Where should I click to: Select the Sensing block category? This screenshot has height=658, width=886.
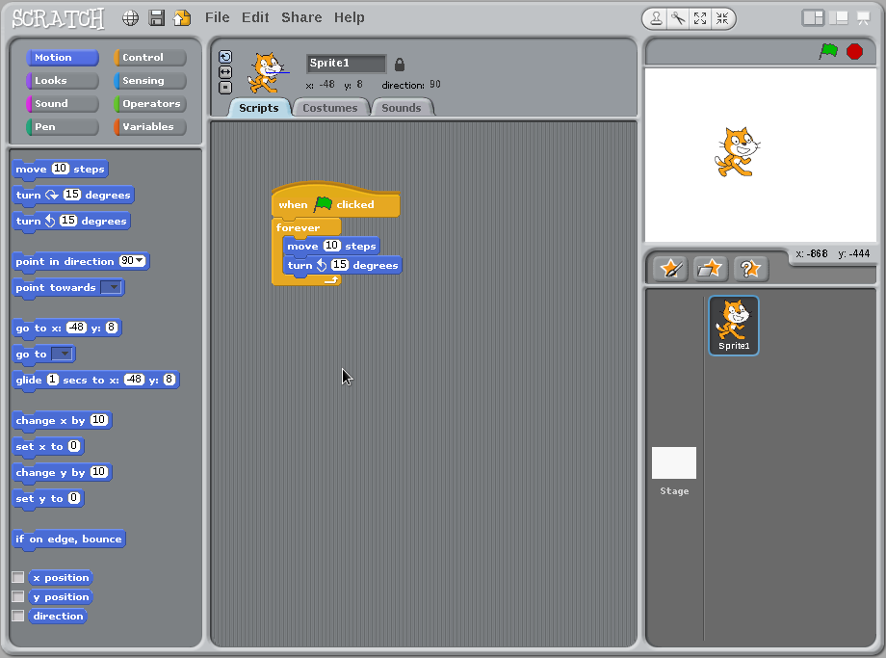point(149,80)
